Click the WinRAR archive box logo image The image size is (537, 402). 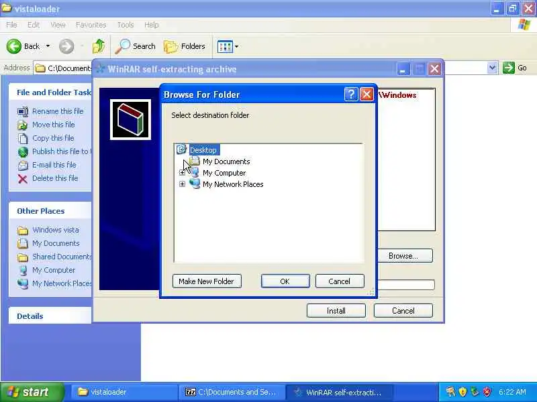[x=130, y=120]
